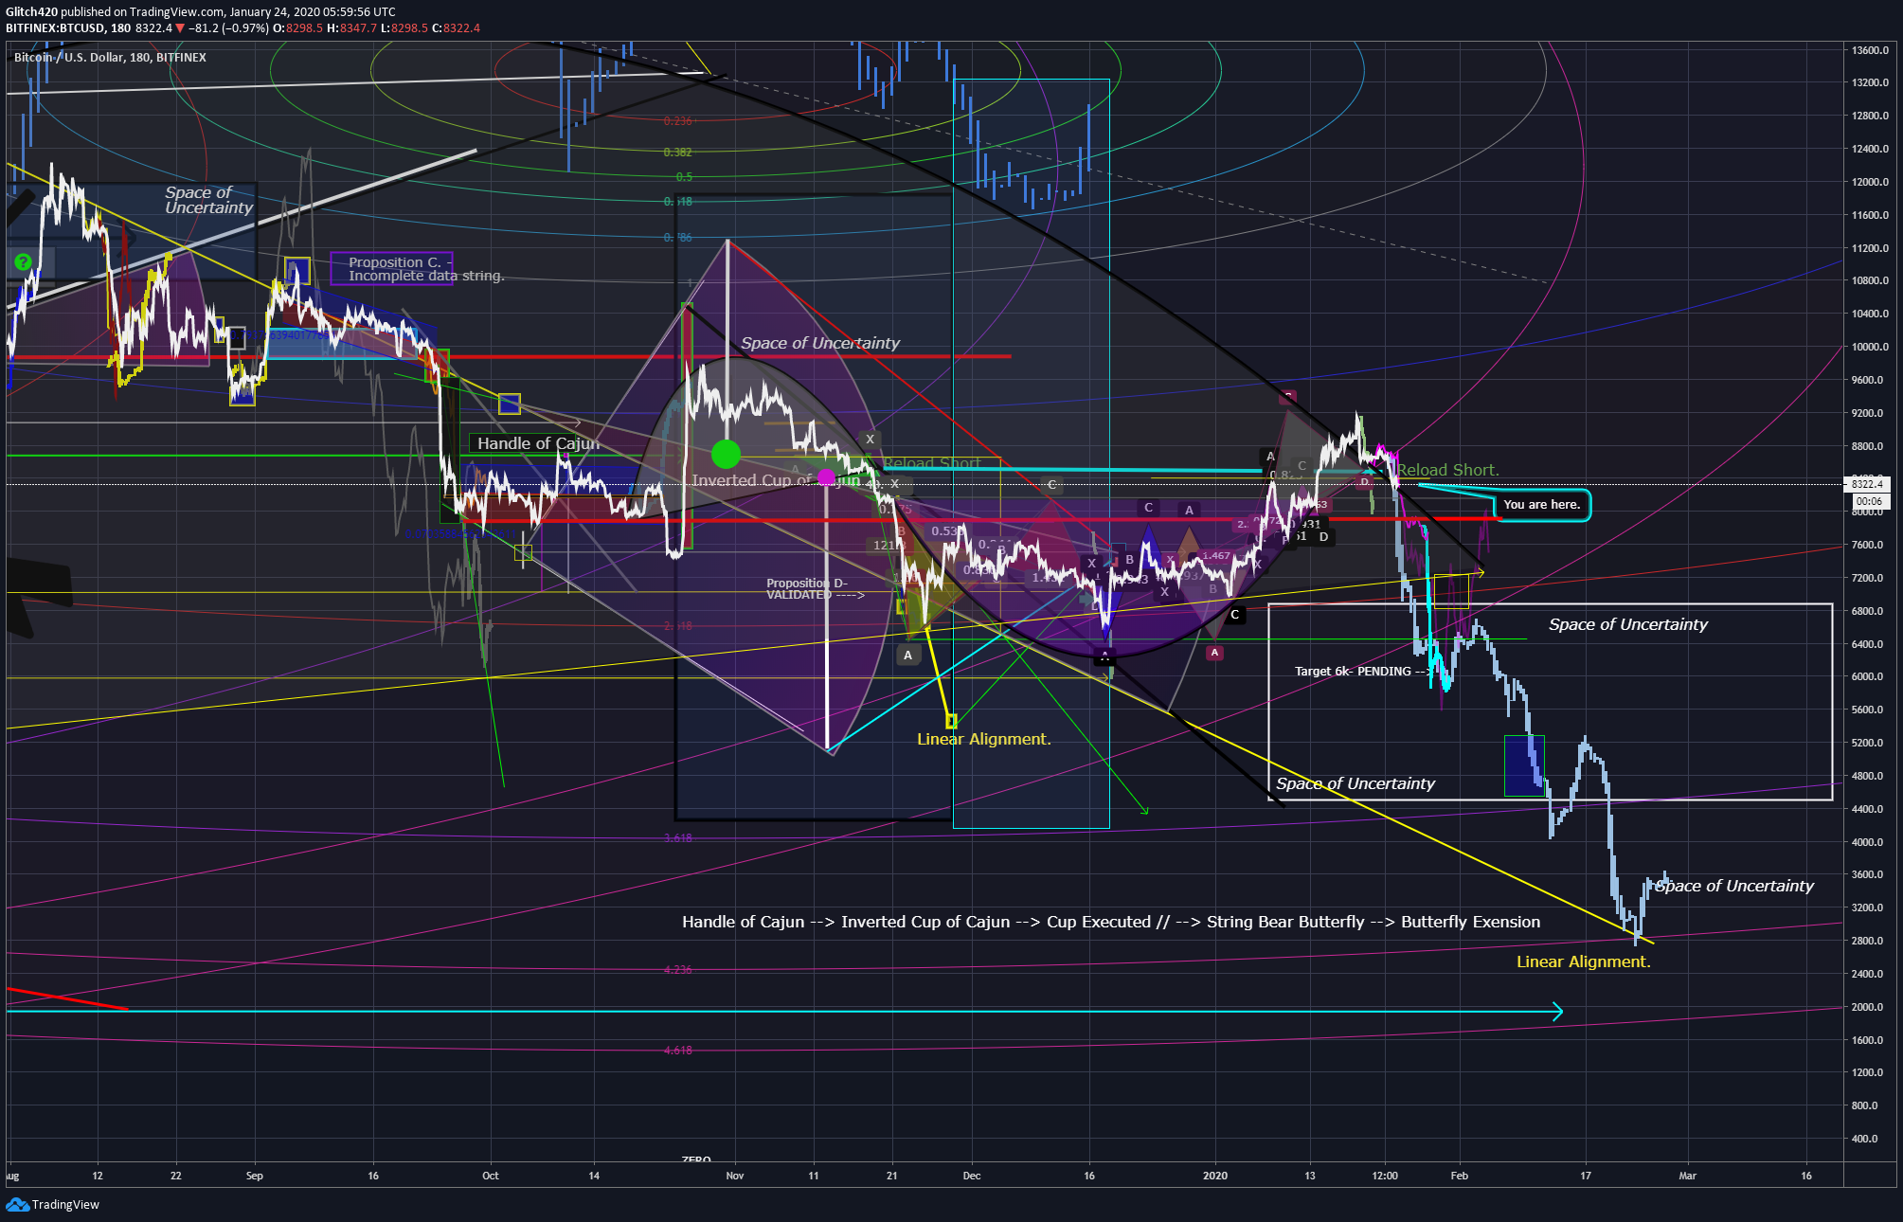Image resolution: width=1903 pixels, height=1222 pixels.
Task: Click the 12000.0 price axis label
Action: tap(1870, 182)
